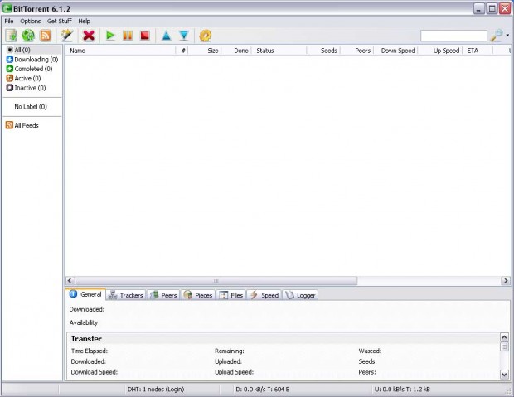514x397 pixels.
Task: Open Preferences gear icon
Action: click(206, 36)
